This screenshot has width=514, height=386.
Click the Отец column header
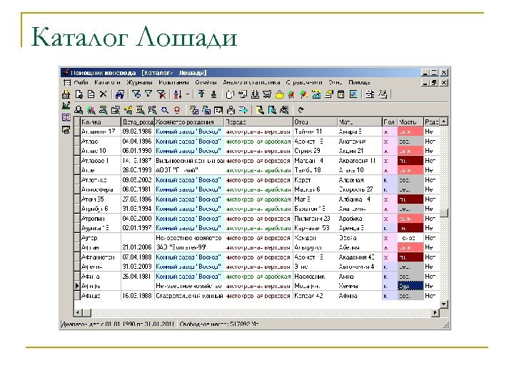315,122
